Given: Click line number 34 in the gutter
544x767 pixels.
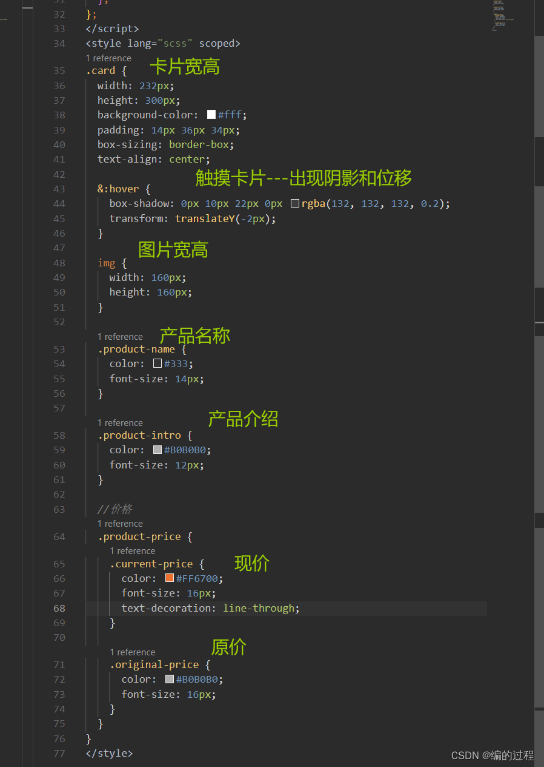Looking at the screenshot, I should click(x=59, y=44).
